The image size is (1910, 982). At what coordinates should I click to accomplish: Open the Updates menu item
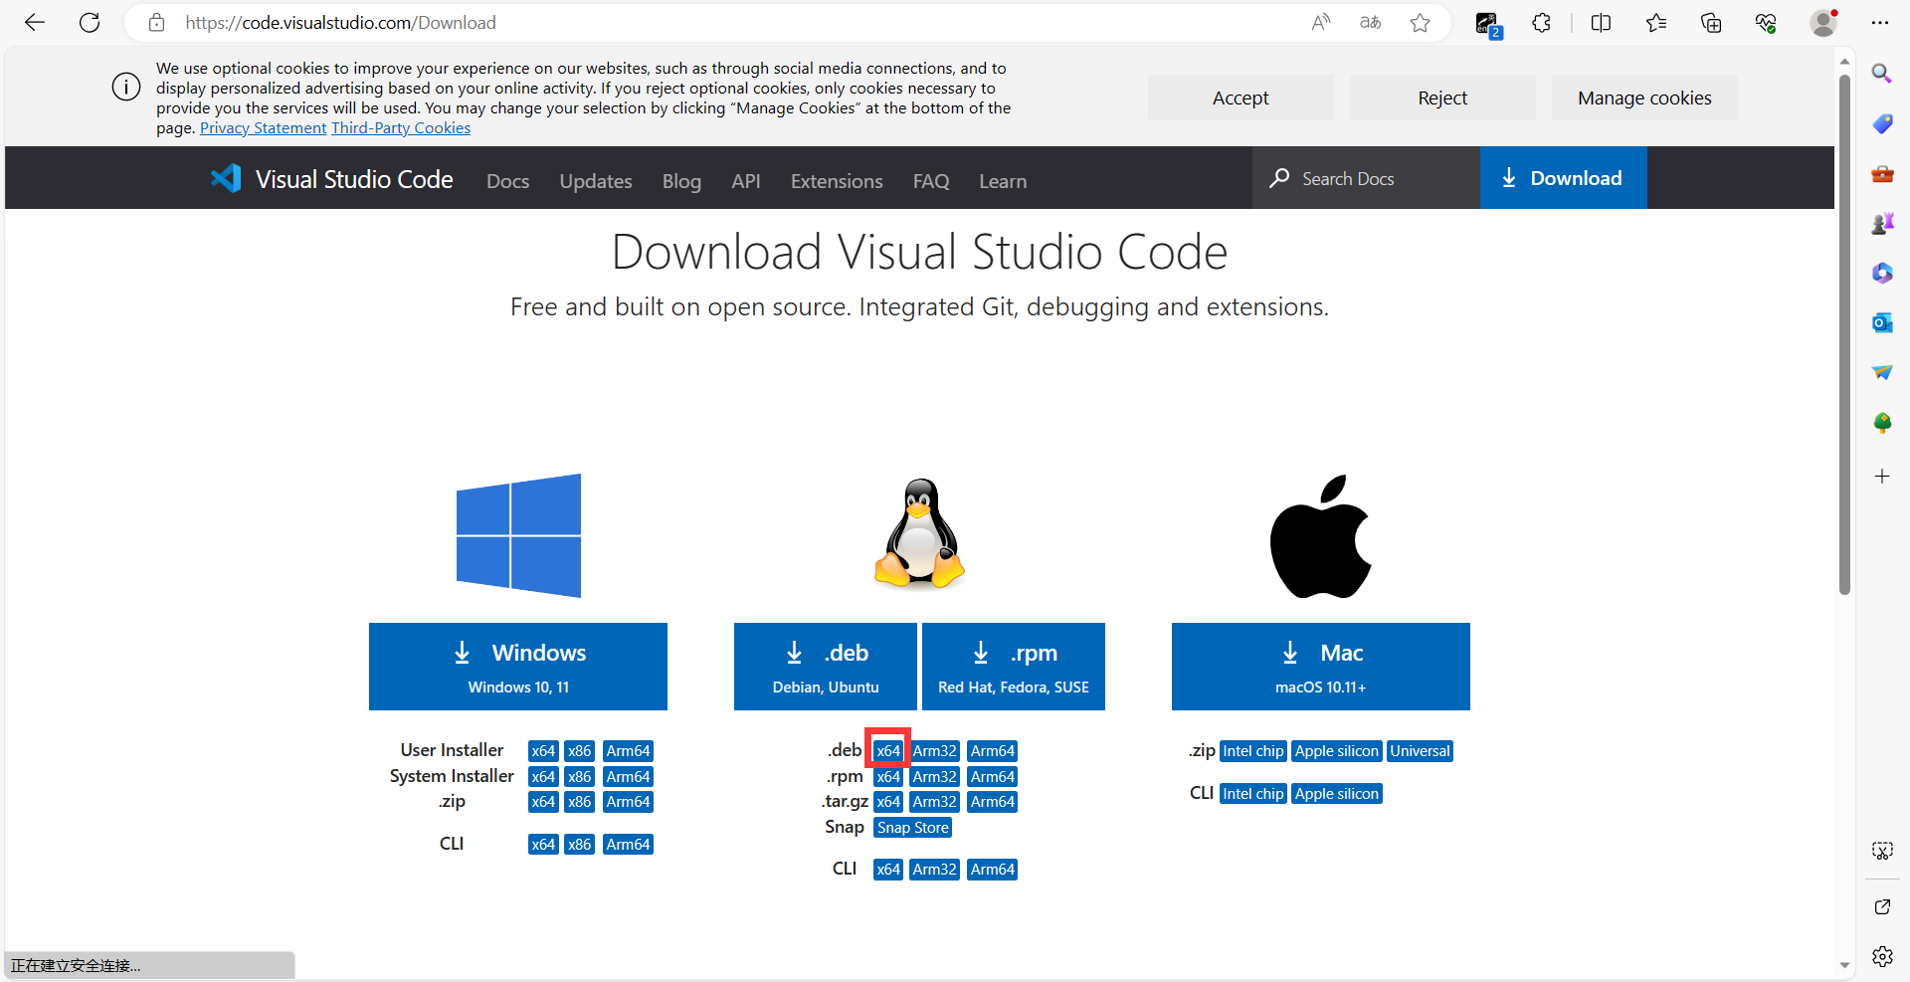coord(596,181)
